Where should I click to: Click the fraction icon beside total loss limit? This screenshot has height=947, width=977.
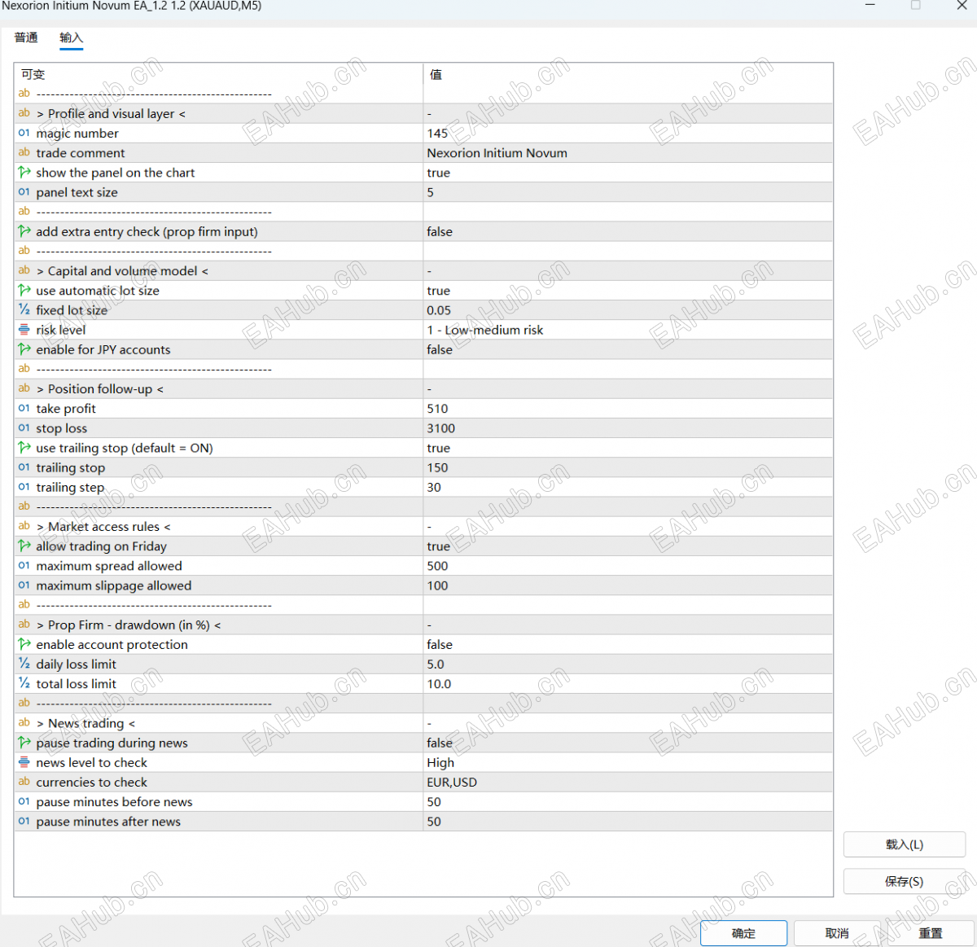click(24, 683)
